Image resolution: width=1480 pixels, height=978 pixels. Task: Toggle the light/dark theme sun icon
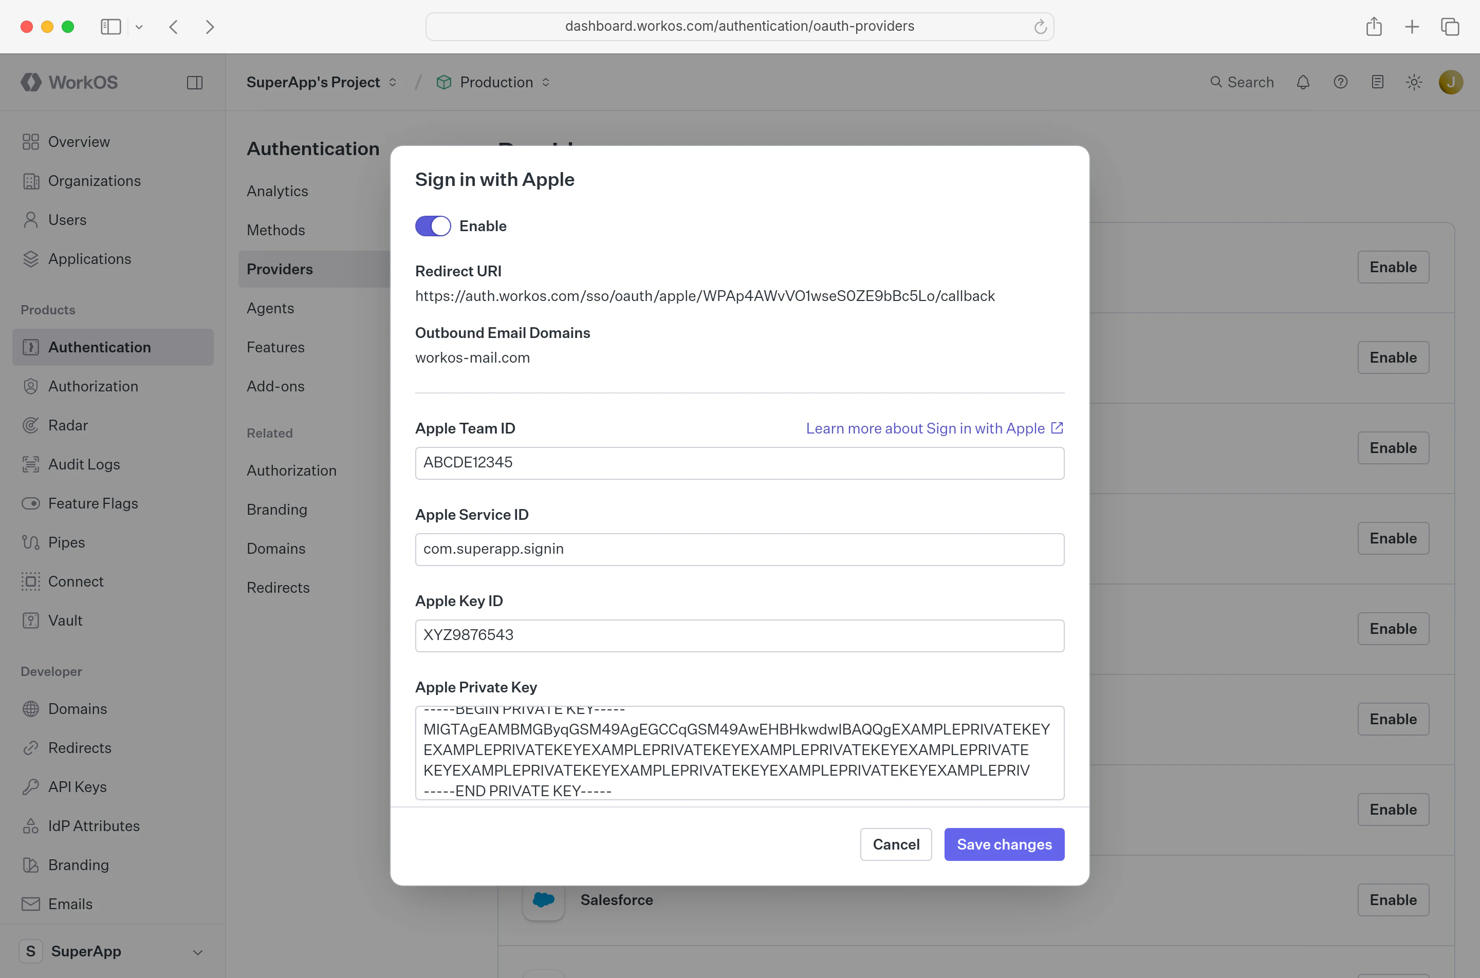1414,82
